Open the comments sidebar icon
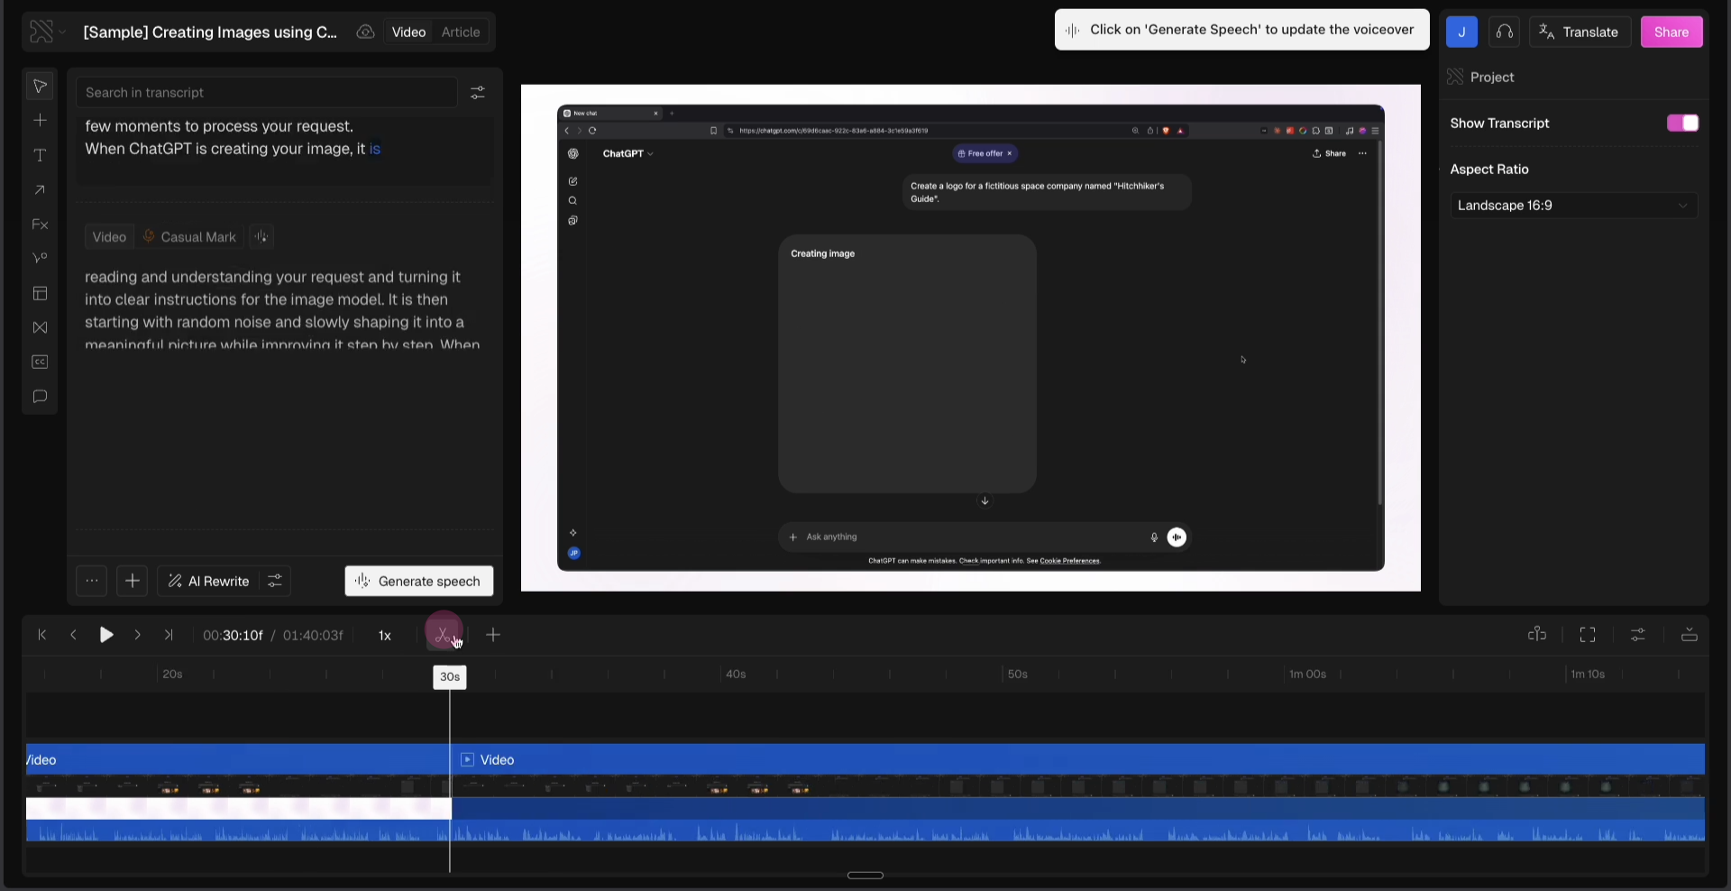This screenshot has width=1731, height=891. [40, 397]
